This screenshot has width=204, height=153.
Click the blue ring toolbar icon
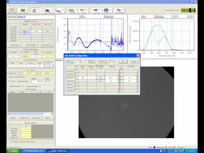coord(107,11)
